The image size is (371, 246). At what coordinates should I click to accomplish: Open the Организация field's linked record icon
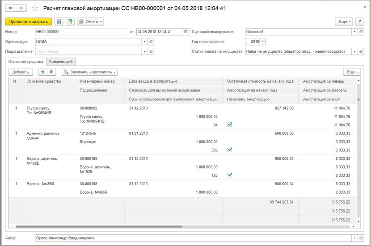(x=151, y=42)
